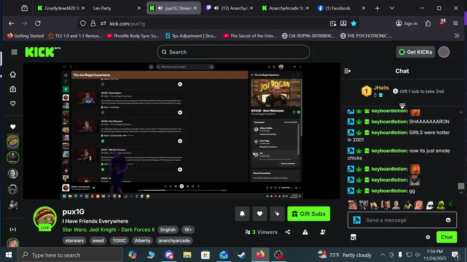Select the weed tag
The image size is (467, 262).
coord(98,241)
